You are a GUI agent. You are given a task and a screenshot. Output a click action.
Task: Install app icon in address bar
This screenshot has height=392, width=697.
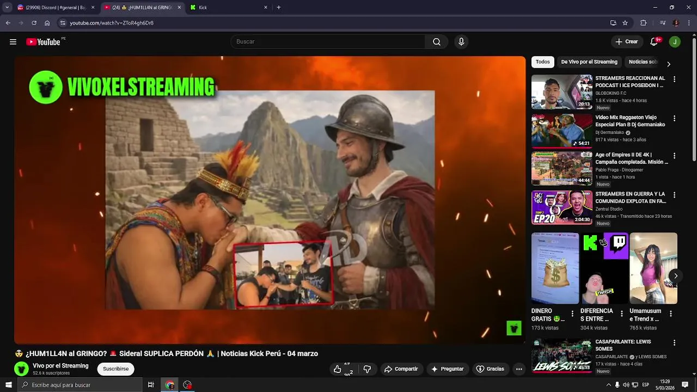pos(613,23)
